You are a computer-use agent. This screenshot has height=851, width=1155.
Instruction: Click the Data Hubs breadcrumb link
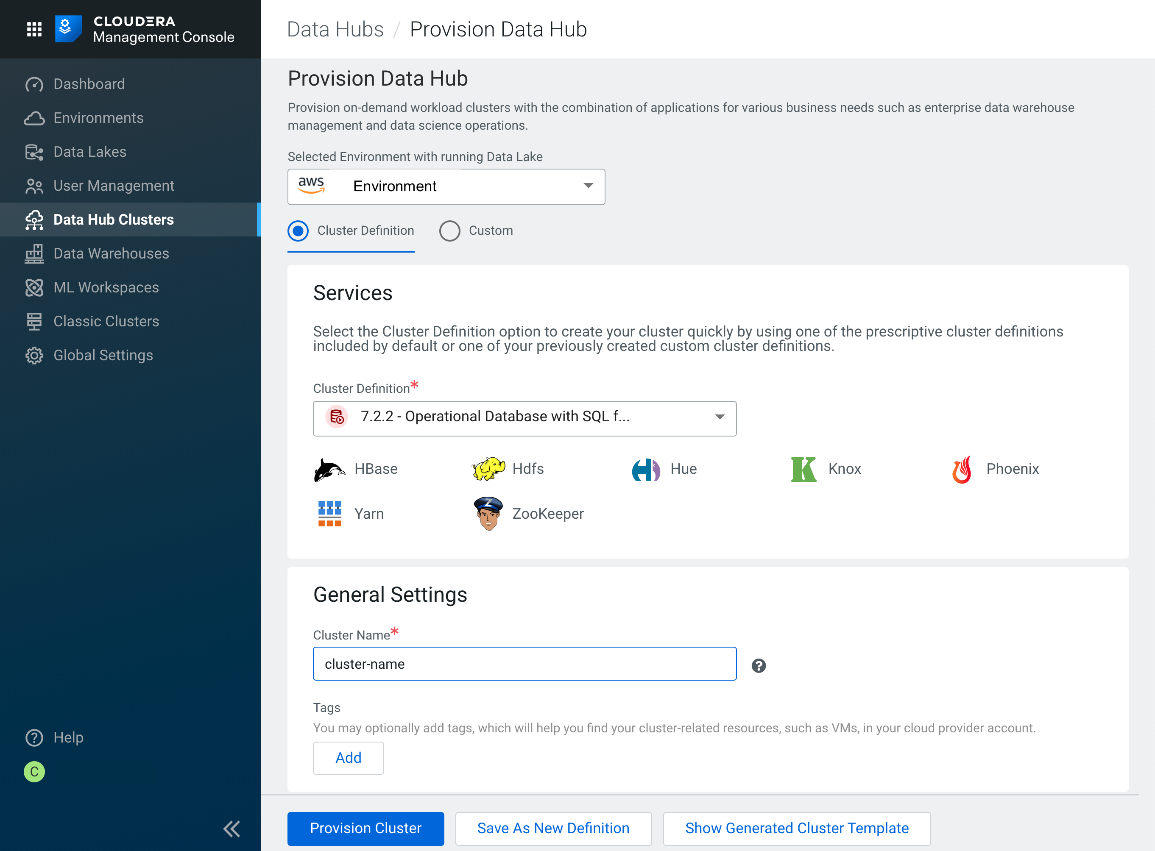tap(335, 29)
